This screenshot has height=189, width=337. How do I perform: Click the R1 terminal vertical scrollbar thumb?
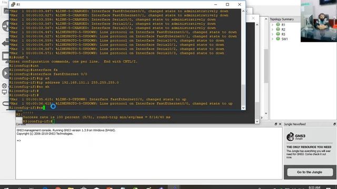point(243,94)
